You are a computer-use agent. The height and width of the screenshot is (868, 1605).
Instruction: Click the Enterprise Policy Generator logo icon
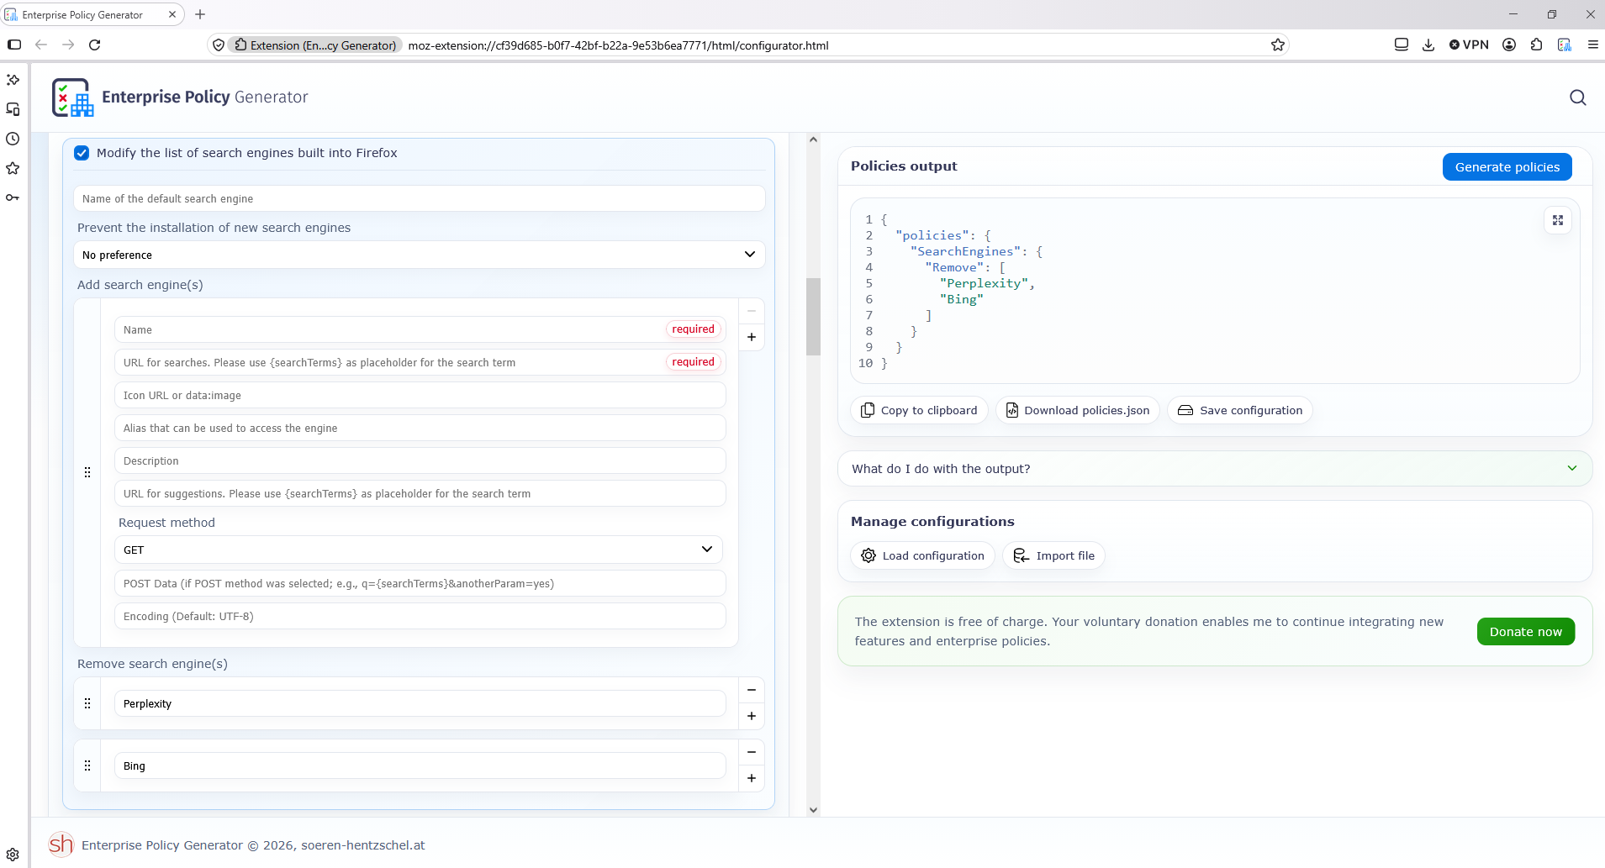click(72, 97)
